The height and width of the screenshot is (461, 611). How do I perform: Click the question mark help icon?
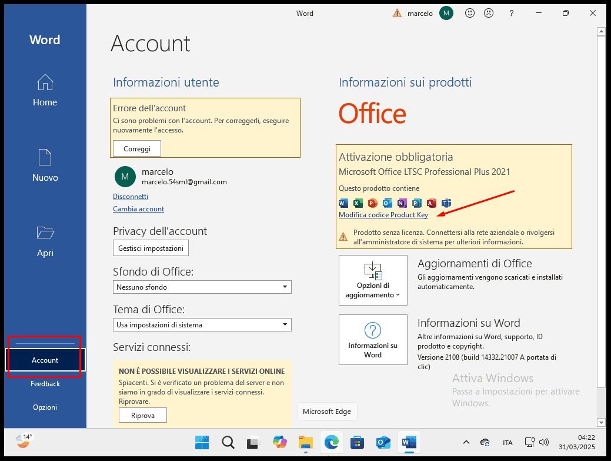tap(511, 13)
